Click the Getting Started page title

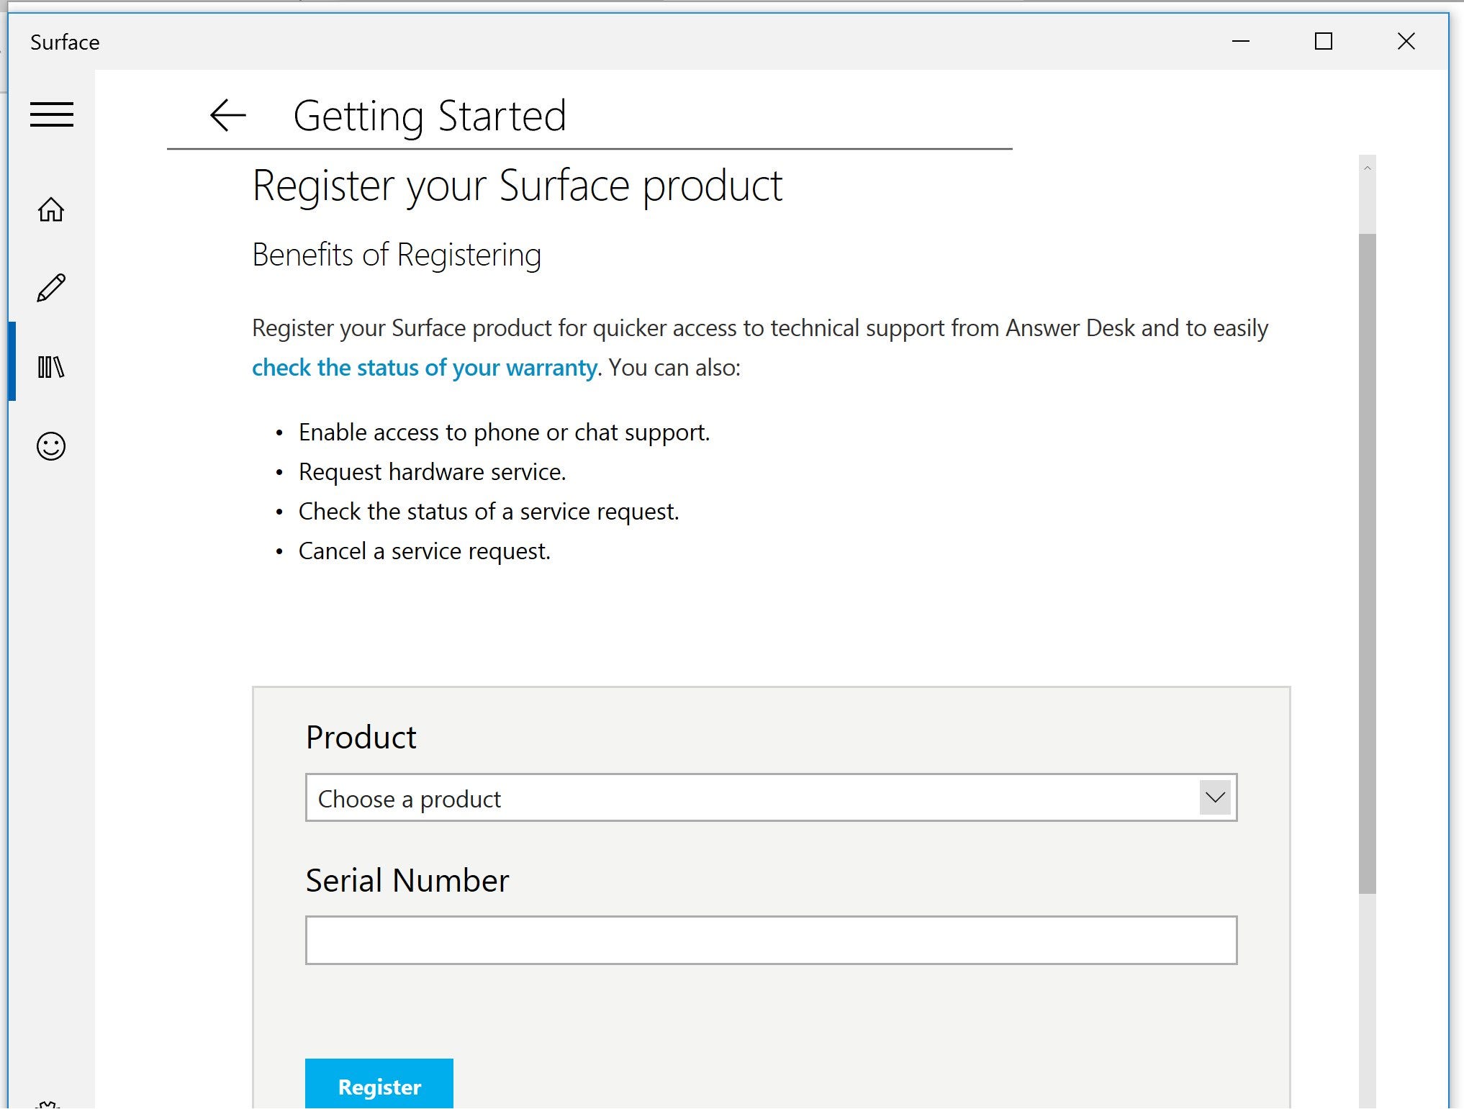tap(430, 116)
